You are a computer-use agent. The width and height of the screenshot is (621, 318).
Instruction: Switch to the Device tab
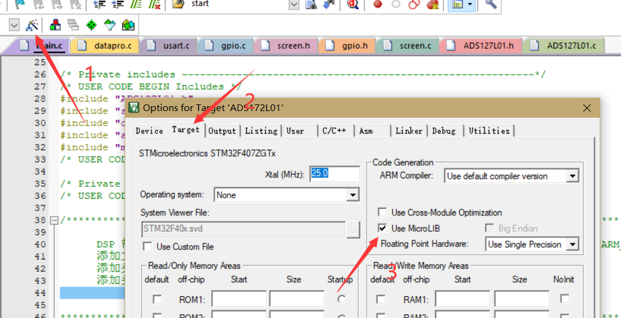149,130
